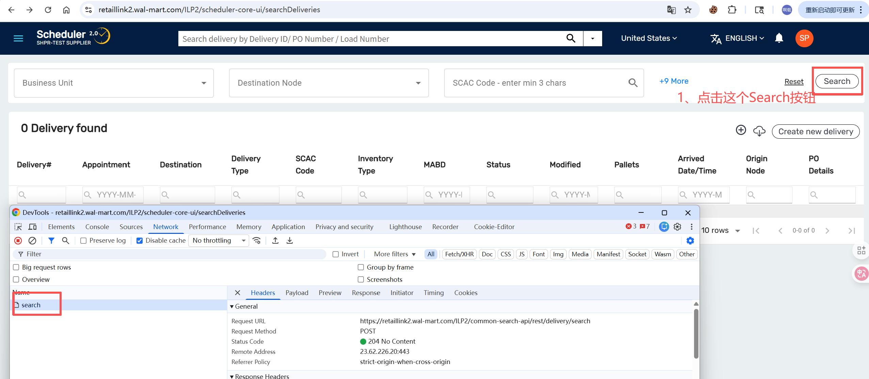Uncheck the Disable cache checkbox
Image resolution: width=869 pixels, height=379 pixels.
140,241
